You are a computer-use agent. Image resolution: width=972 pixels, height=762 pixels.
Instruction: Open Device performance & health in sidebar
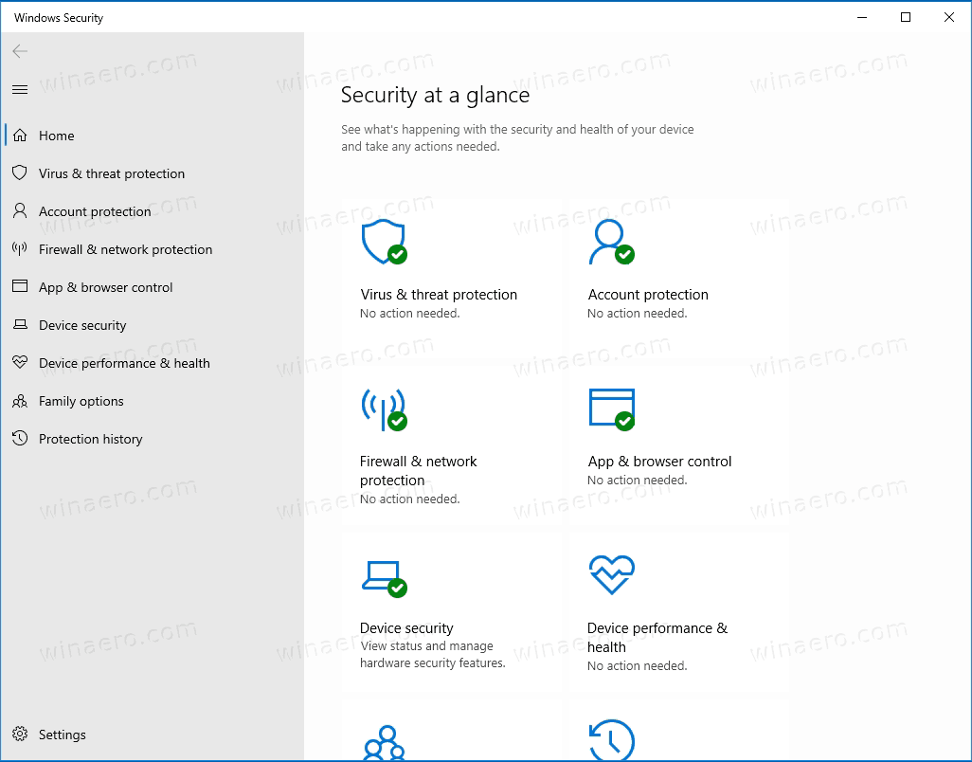click(124, 363)
